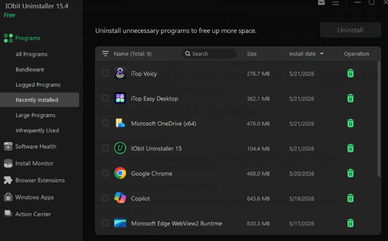The height and width of the screenshot is (241, 388).
Task: Select Recently Installed in sidebar
Action: tap(40, 100)
